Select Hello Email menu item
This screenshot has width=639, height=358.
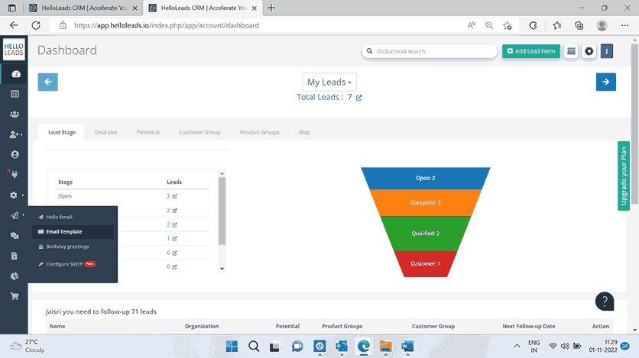tap(73, 217)
